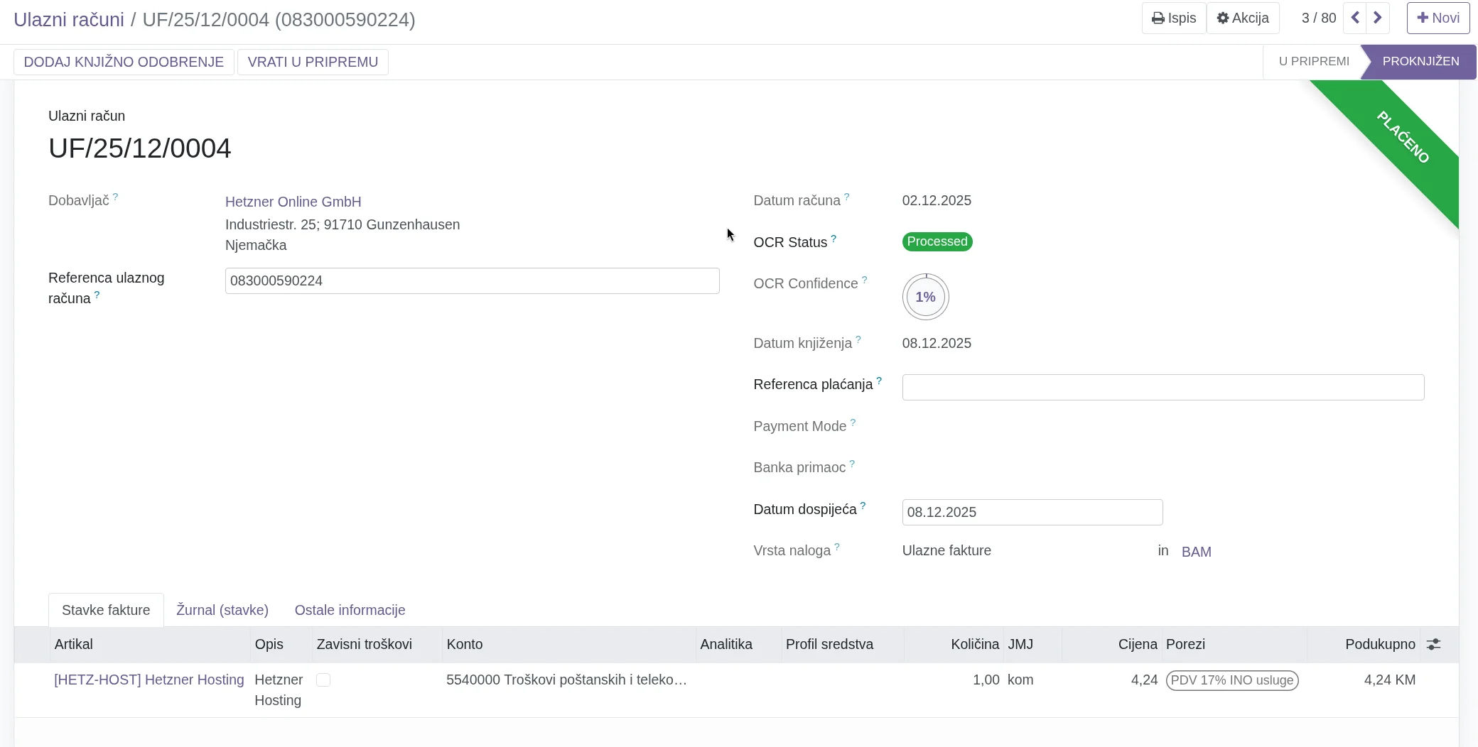Toggle the Zavisni troškovi checkbox

(323, 680)
